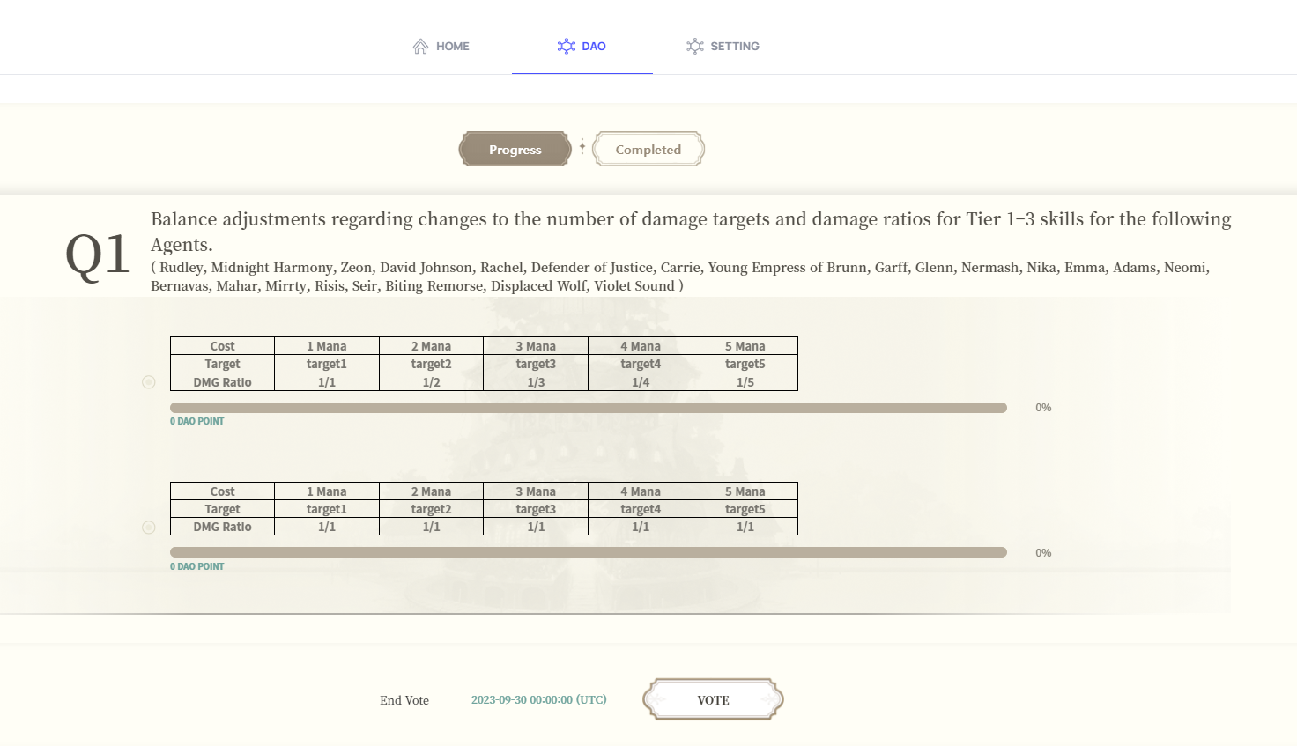Show proposals in Progress
Image resolution: width=1297 pixels, height=746 pixels.
tap(515, 150)
